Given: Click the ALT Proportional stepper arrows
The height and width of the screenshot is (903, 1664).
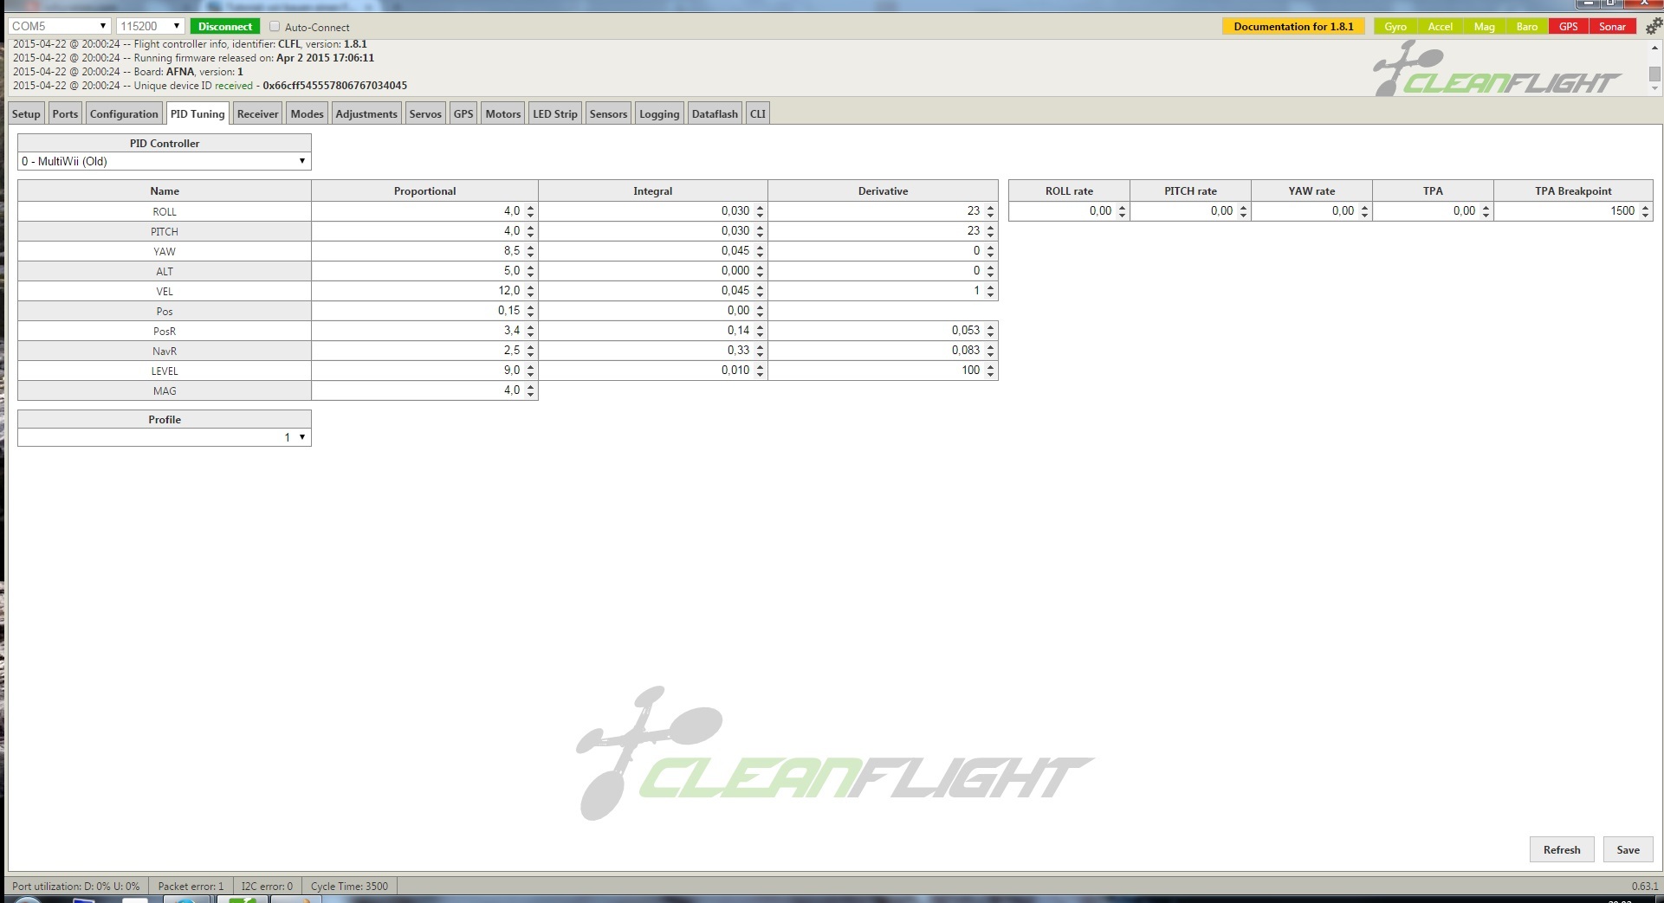Looking at the screenshot, I should [x=530, y=271].
